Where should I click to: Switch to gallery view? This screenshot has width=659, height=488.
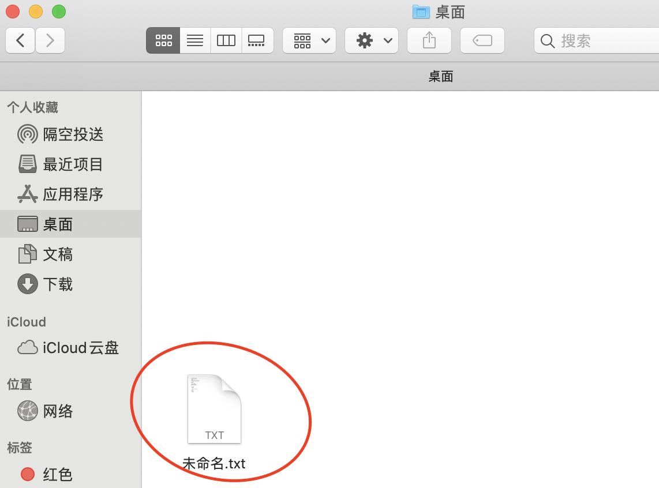[257, 40]
